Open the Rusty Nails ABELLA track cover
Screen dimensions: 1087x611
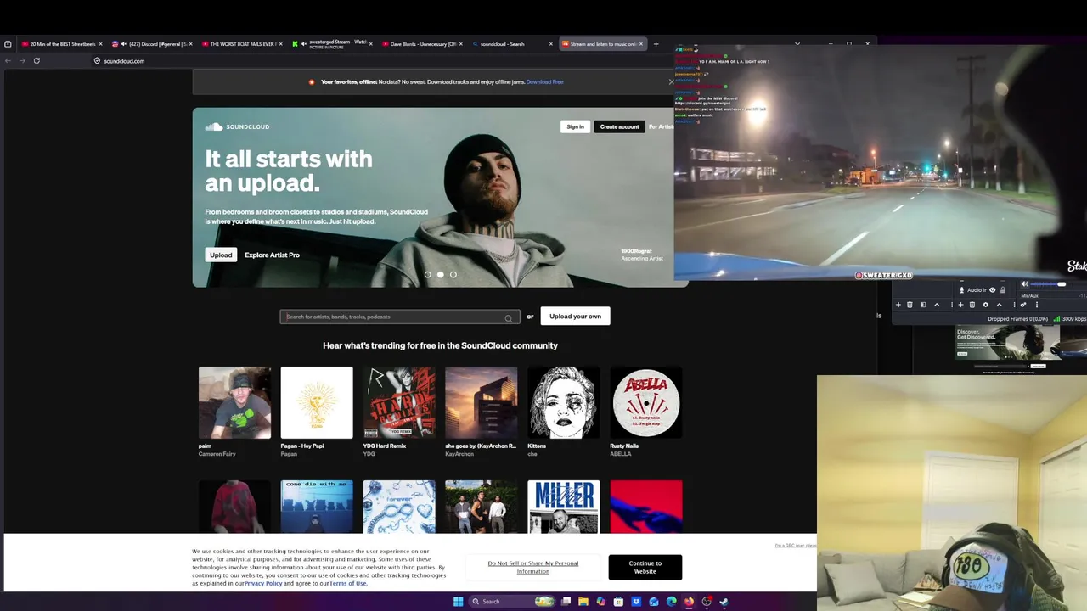(x=645, y=402)
